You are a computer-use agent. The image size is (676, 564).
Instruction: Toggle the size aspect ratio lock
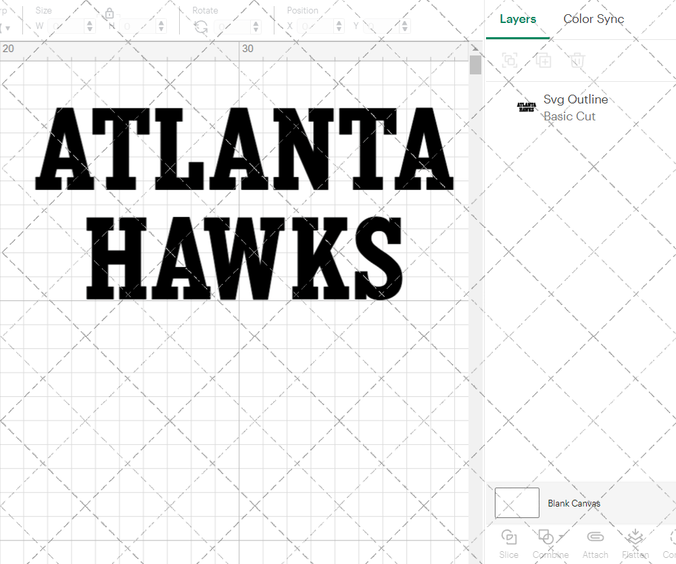tap(110, 13)
